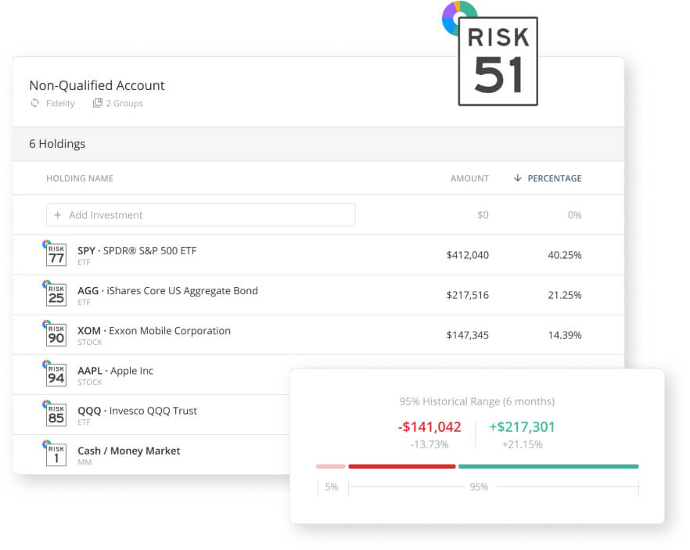Click the Amount column header
690x550 pixels.
click(469, 178)
